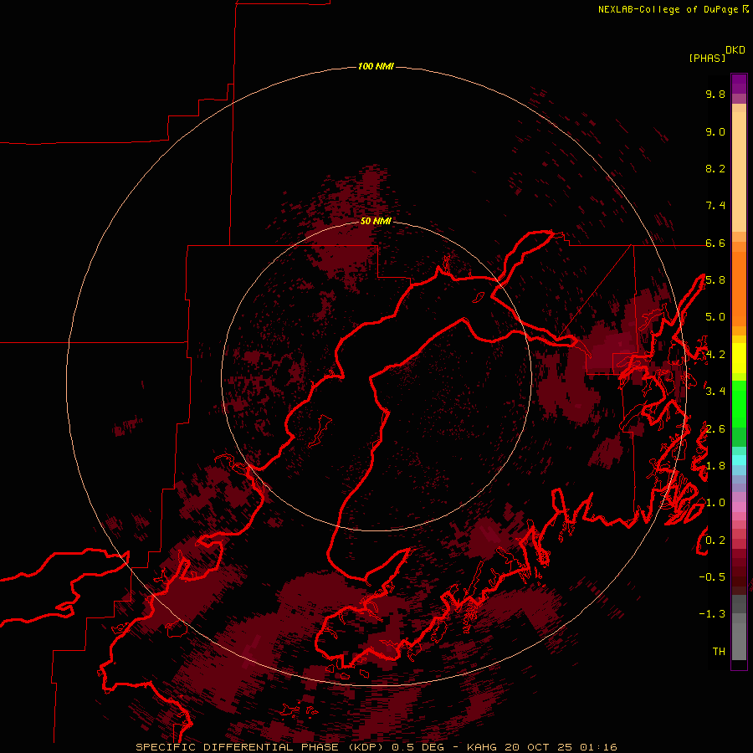Image resolution: width=753 pixels, height=753 pixels.
Task: Click the 5.8 color scale value
Action: point(715,280)
